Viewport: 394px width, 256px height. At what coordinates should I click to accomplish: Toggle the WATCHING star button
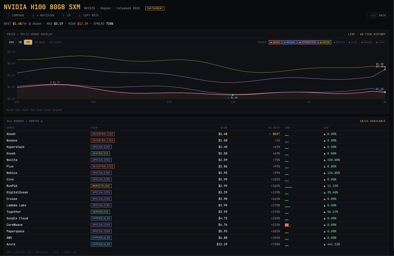[43, 15]
